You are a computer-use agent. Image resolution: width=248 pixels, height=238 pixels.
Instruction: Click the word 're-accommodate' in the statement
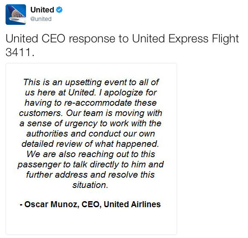[x=98, y=103]
